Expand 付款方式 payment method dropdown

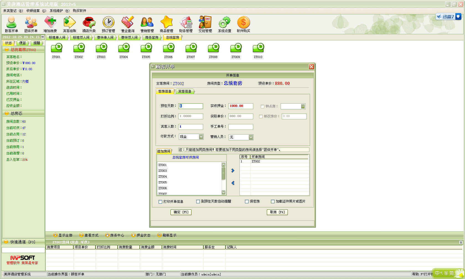click(201, 137)
